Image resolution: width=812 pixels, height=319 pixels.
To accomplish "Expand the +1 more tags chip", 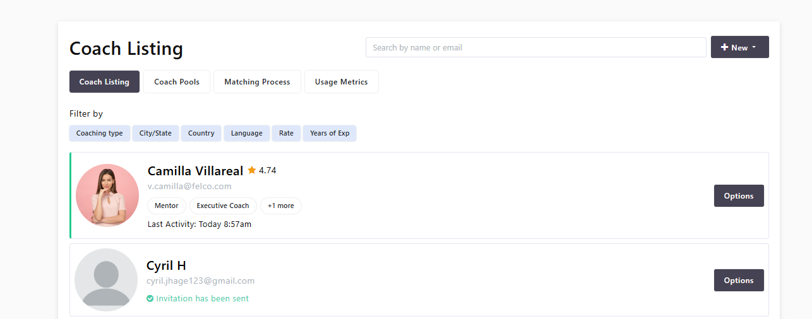I will click(281, 206).
